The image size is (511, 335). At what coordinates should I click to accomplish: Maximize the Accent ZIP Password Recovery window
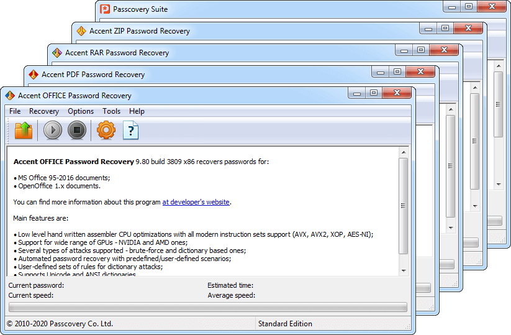445,29
